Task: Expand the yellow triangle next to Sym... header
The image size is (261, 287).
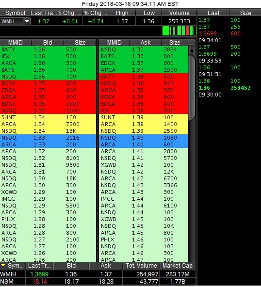Action: click(x=3, y=266)
